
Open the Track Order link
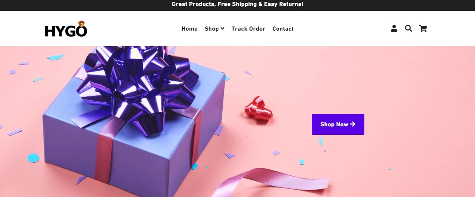pos(248,28)
